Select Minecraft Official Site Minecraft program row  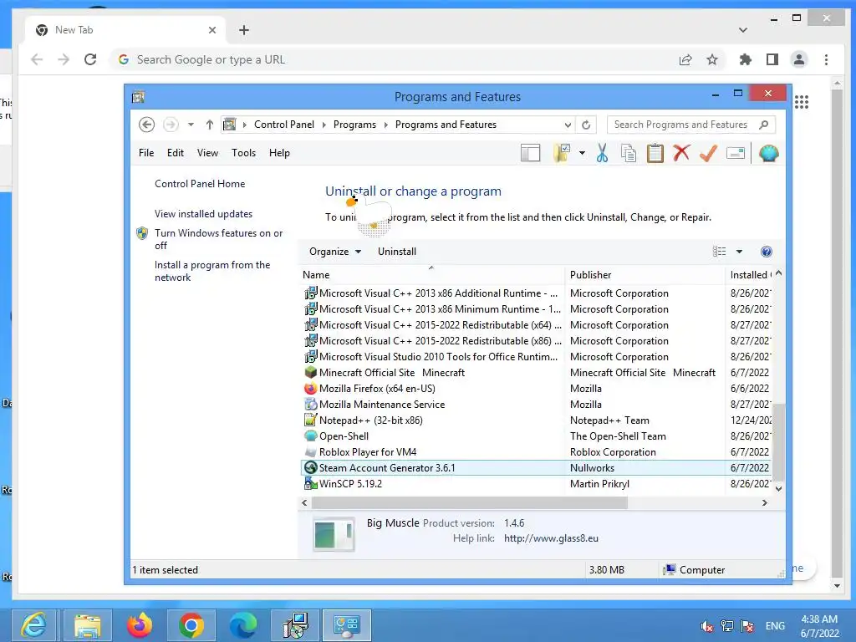537,373
